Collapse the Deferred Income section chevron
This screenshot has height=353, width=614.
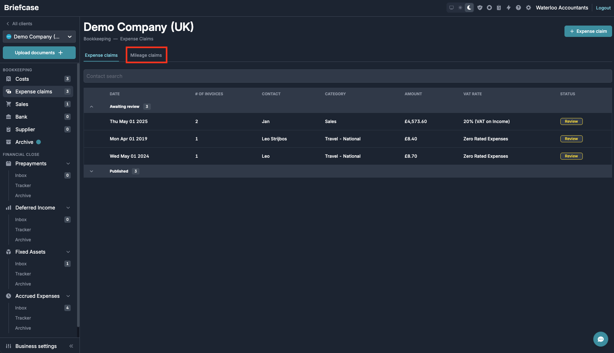[68, 208]
